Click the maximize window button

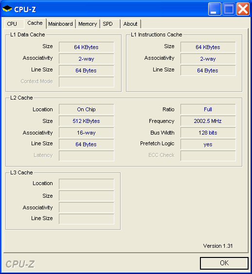point(229,9)
